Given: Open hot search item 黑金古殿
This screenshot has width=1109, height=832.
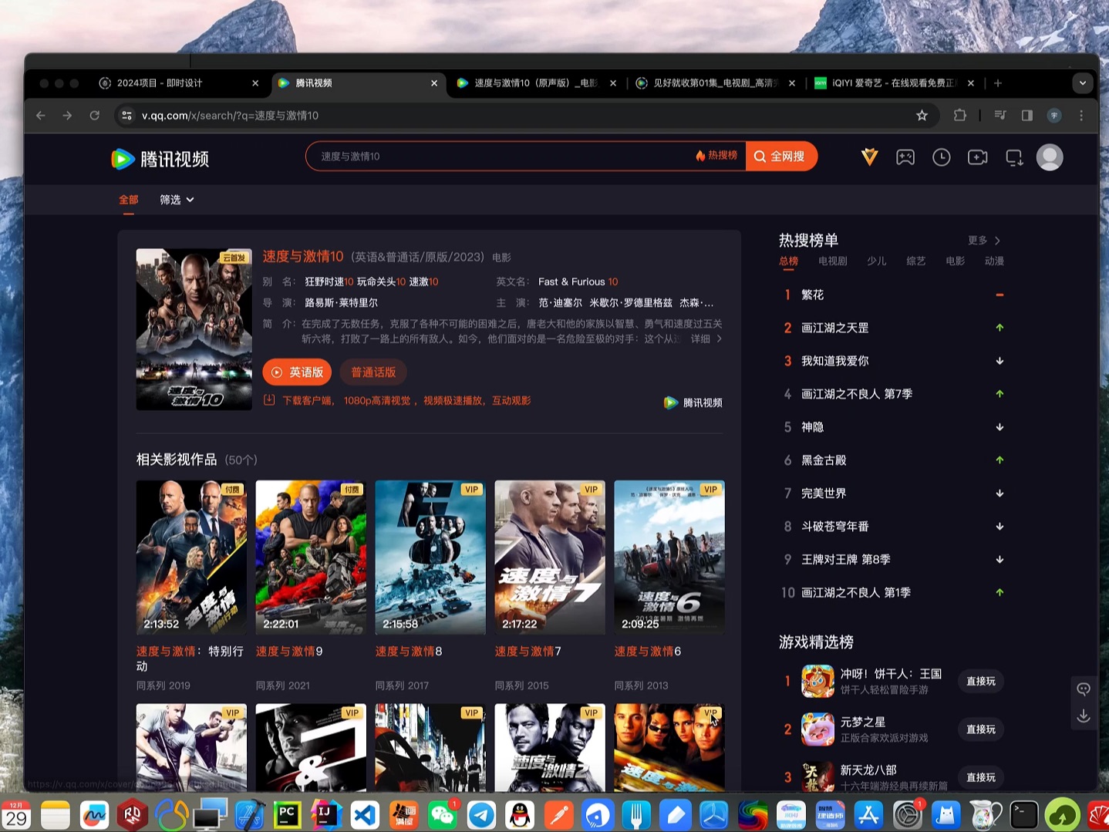Looking at the screenshot, I should click(824, 460).
